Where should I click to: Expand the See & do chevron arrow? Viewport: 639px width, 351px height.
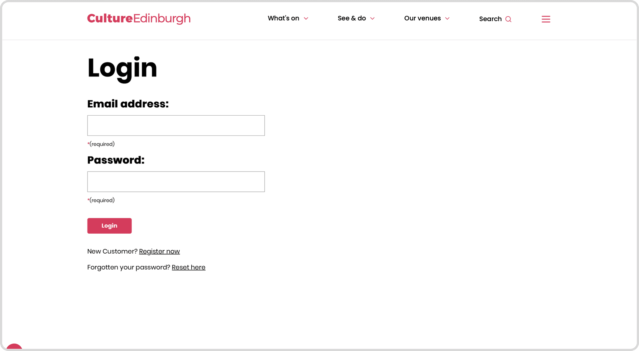pyautogui.click(x=372, y=19)
